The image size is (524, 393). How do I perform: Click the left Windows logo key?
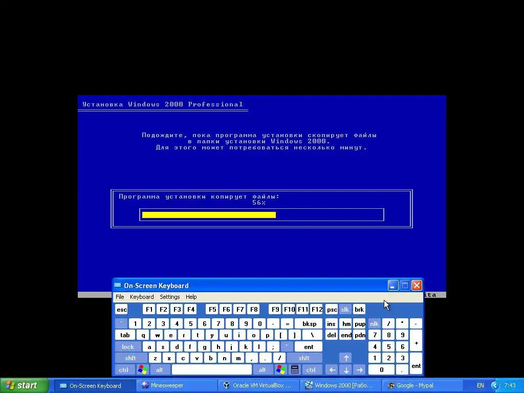click(142, 369)
